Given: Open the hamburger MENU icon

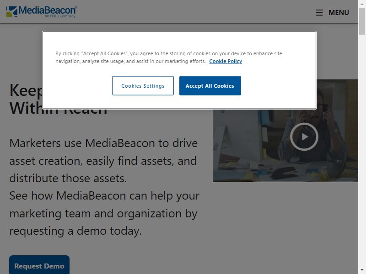Looking at the screenshot, I should [x=319, y=13].
